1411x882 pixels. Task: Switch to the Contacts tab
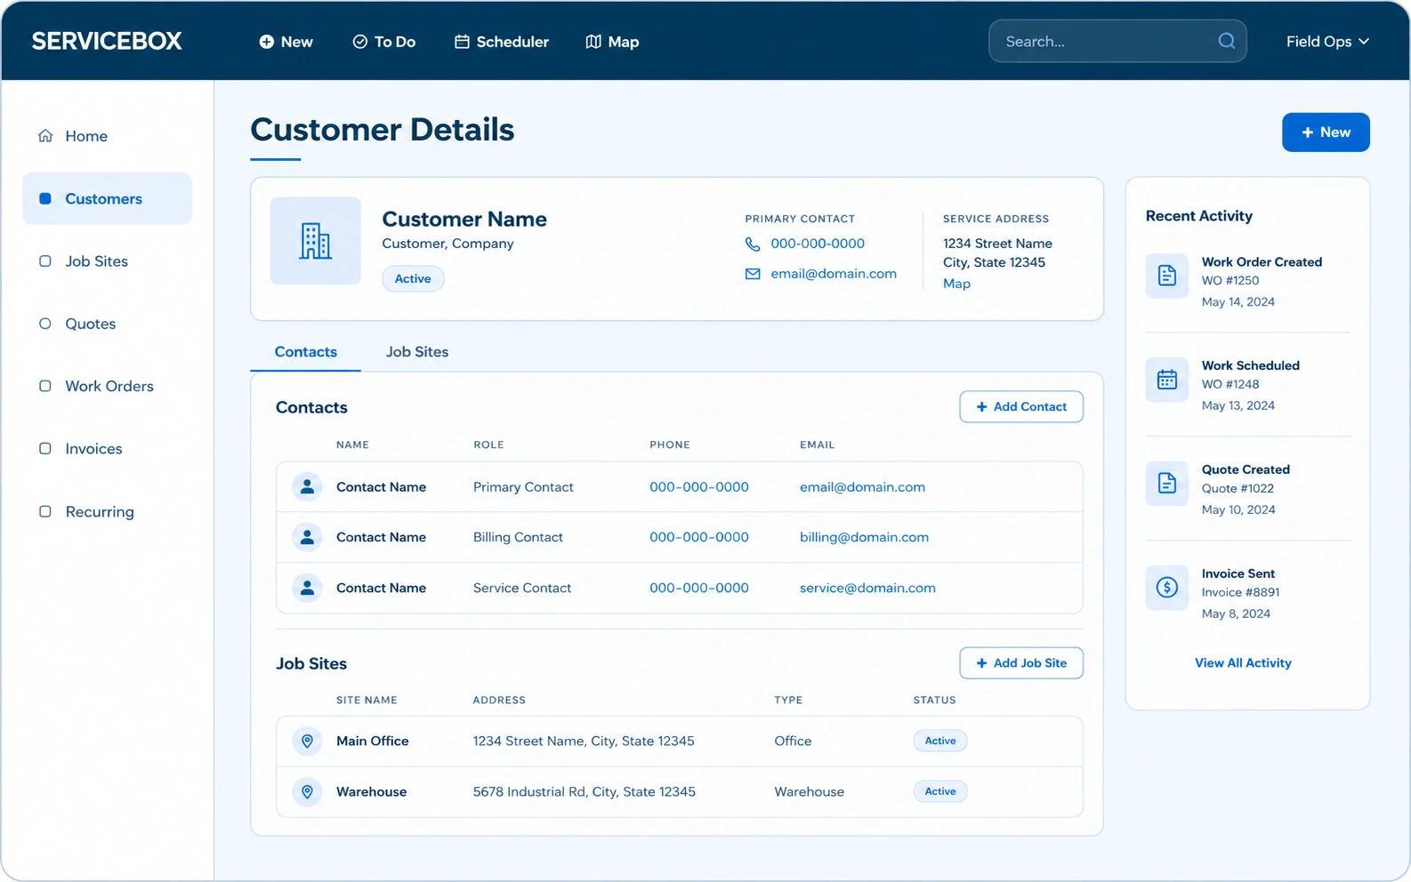coord(306,352)
